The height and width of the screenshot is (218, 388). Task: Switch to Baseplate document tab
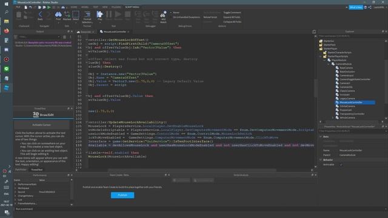coord(85,31)
